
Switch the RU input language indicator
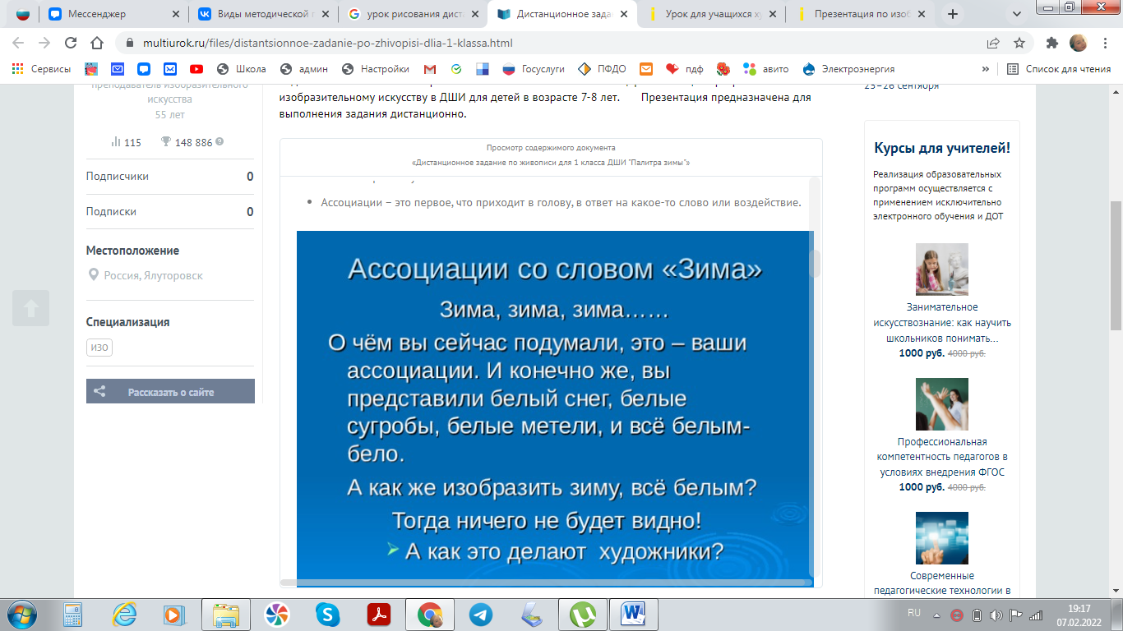tap(914, 613)
